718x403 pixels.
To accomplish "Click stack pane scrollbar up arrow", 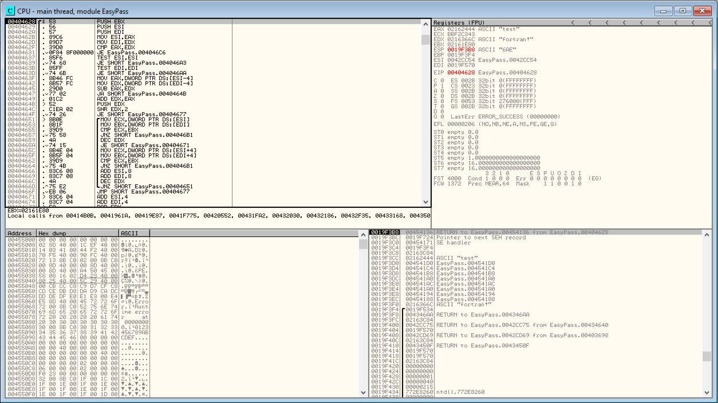I will point(707,235).
